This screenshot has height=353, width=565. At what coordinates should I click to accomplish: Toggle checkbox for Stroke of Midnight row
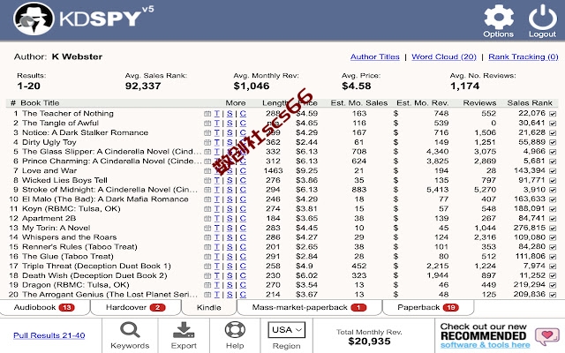coord(553,191)
